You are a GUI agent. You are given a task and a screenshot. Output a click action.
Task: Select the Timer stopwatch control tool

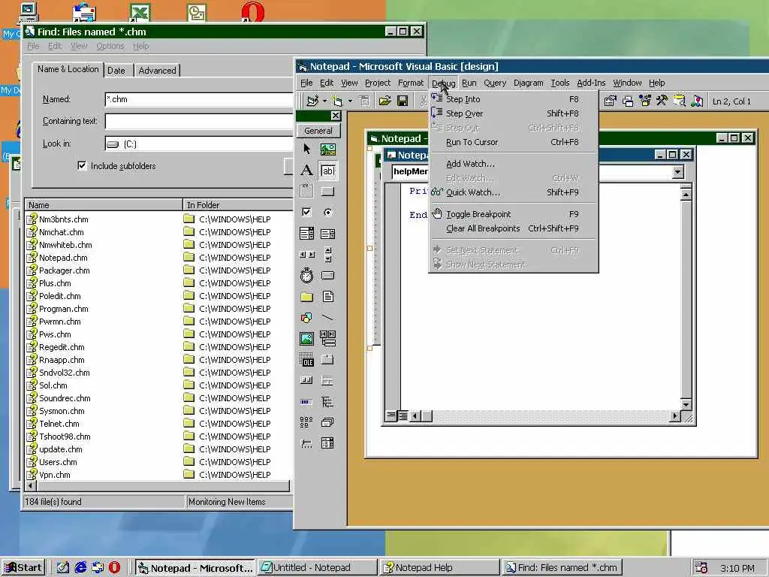[x=307, y=275]
